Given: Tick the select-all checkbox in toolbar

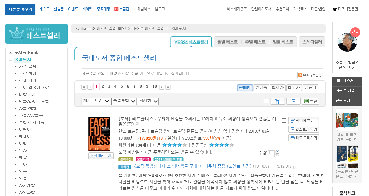Looking at the screenshot, I should coord(266,101).
